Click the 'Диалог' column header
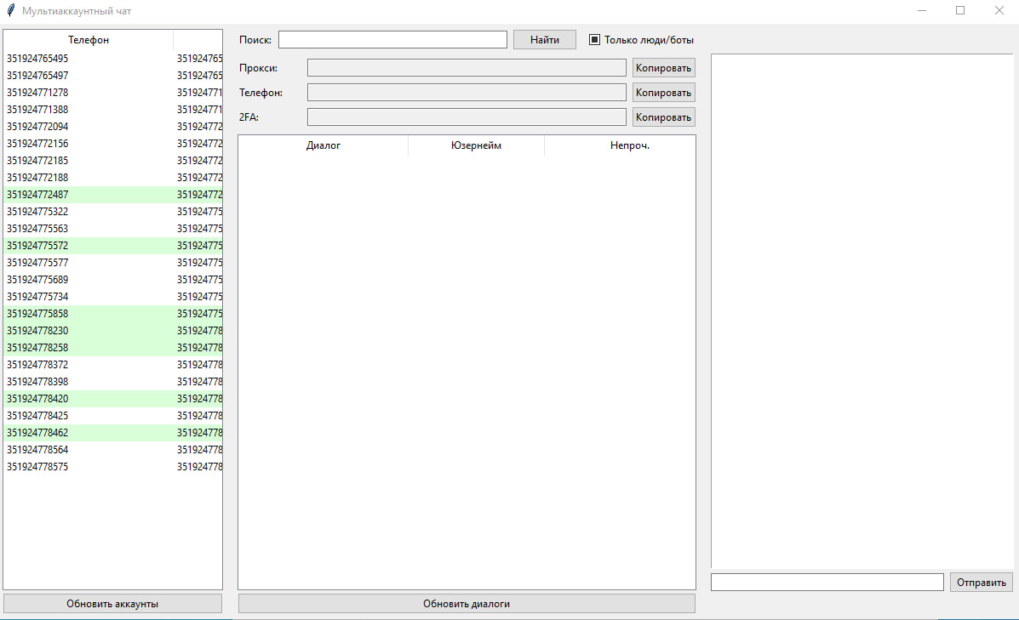1019x620 pixels. pyautogui.click(x=323, y=145)
